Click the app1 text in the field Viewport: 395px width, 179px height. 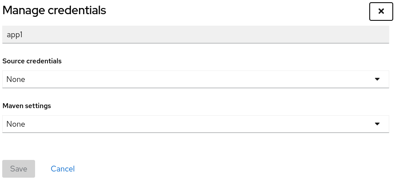(x=15, y=35)
